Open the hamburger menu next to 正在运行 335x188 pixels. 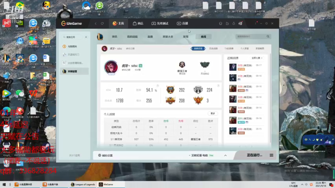click(x=271, y=155)
